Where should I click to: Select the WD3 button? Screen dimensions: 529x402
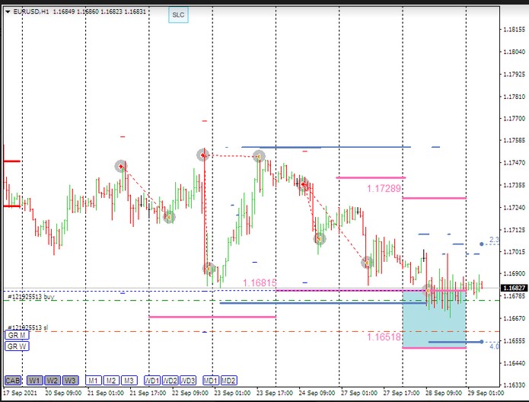click(x=188, y=380)
